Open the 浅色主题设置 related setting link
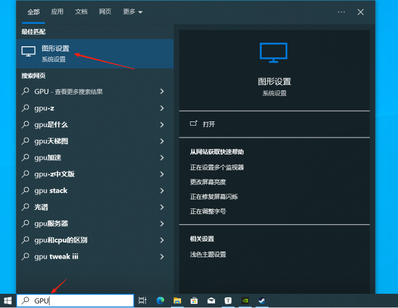The image size is (398, 308). point(208,254)
